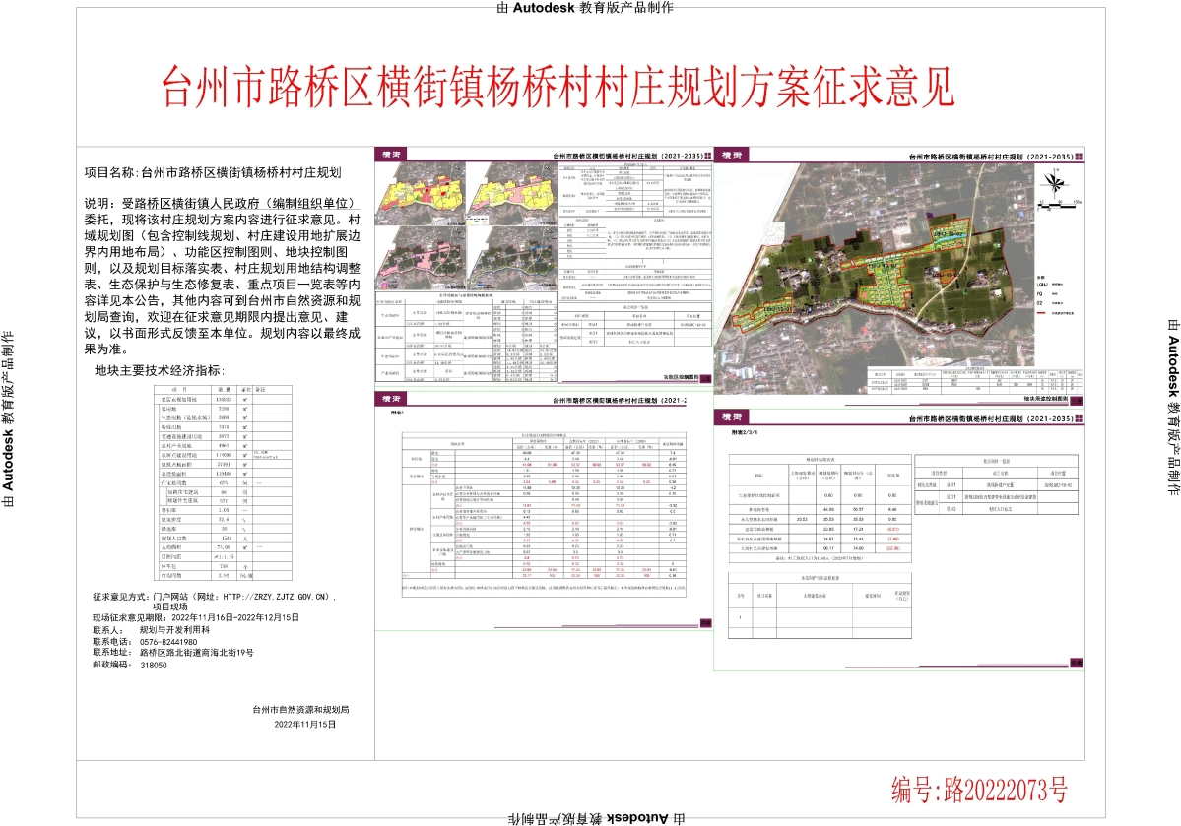1181x826 pixels.
Task: Select the pink zoning map thumbnail at bottom-left
Action: click(422, 258)
